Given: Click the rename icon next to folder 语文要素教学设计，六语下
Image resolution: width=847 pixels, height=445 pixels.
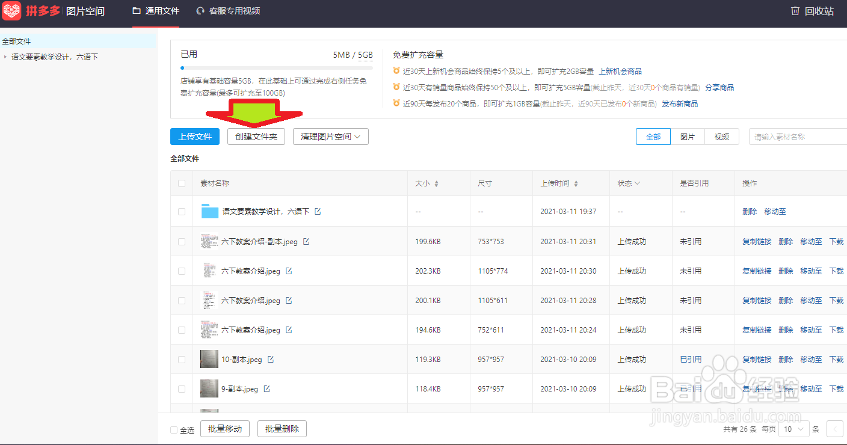Looking at the screenshot, I should [318, 211].
